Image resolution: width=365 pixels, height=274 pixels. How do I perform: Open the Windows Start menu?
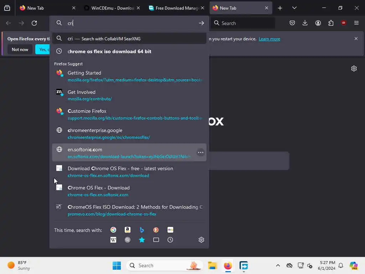pos(117,265)
